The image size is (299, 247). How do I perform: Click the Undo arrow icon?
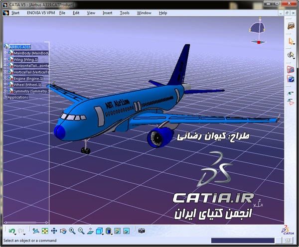click(x=12, y=231)
